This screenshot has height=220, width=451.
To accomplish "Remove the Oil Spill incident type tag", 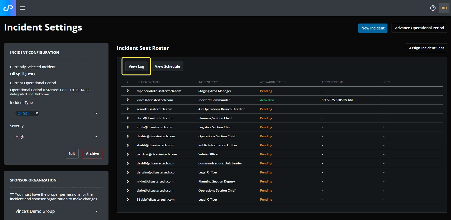I will tap(37, 113).
